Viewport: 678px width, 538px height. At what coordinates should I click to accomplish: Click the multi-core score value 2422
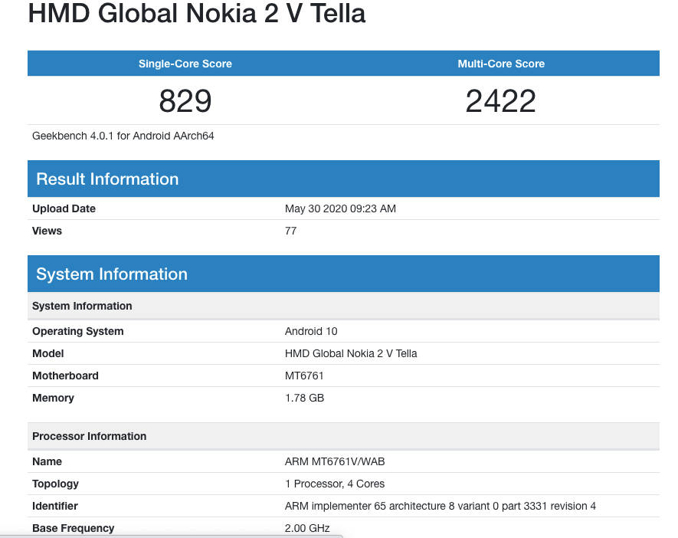point(501,100)
